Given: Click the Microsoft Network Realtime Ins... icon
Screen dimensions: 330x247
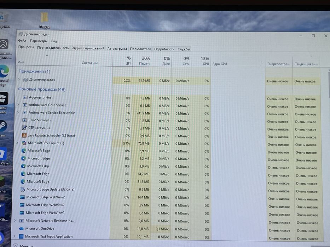Looking at the screenshot, I should coord(22,221).
